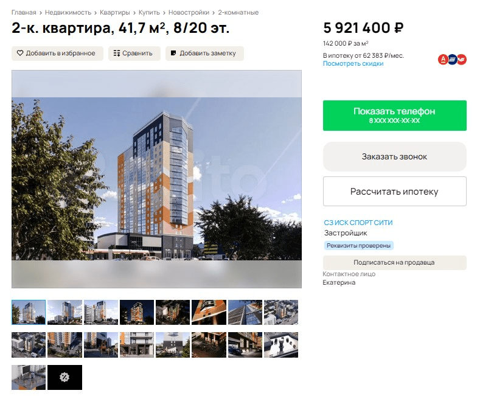
Task: Click the note icon in Добавить заметку
Action: click(173, 54)
